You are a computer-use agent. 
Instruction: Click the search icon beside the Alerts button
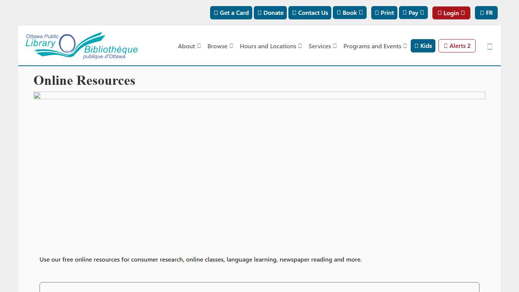pos(490,46)
